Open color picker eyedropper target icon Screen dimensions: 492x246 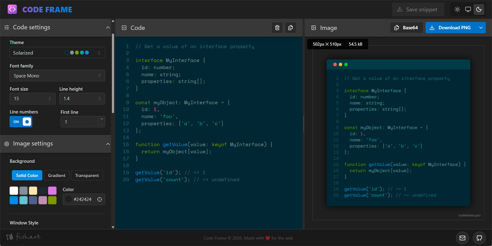100,199
